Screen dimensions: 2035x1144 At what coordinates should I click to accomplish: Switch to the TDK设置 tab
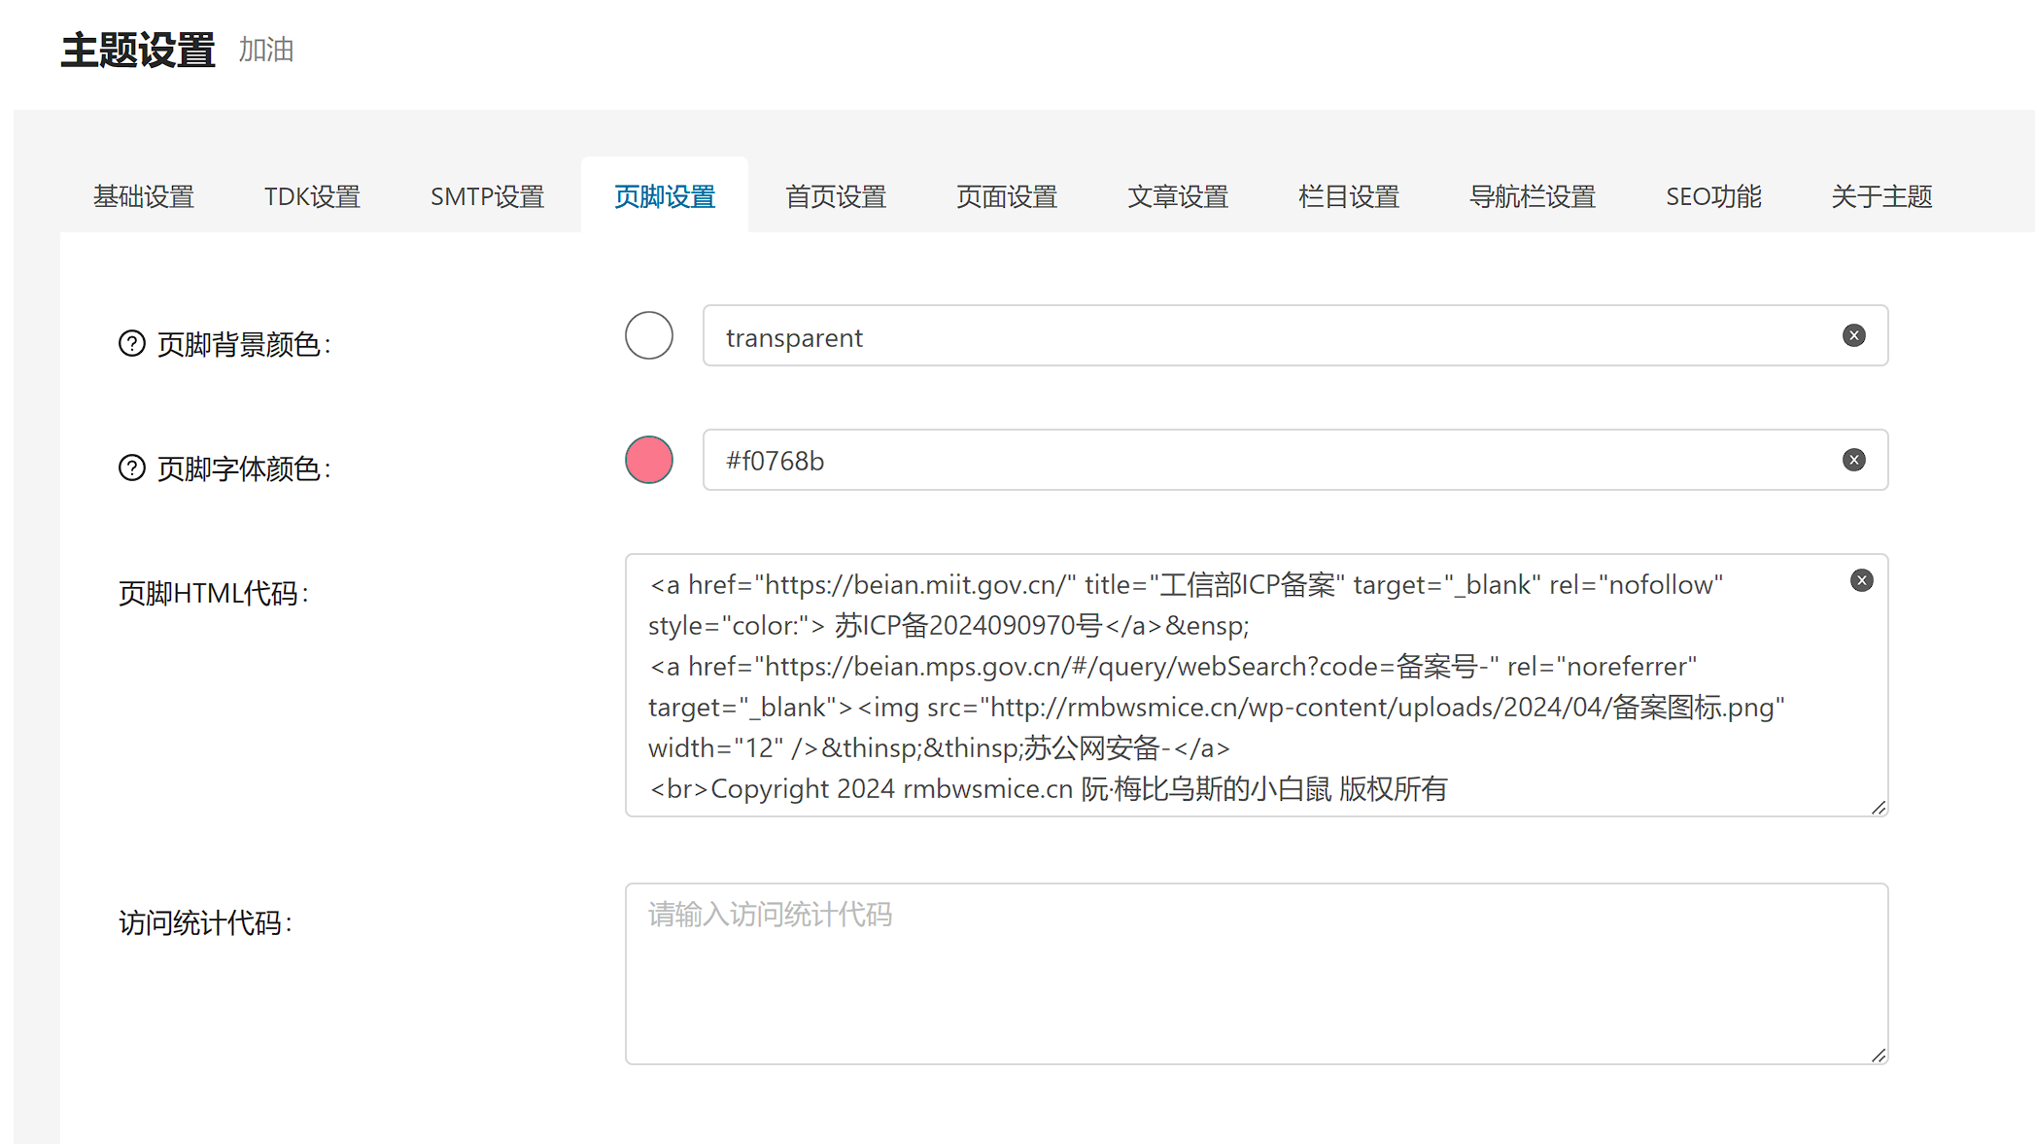(312, 196)
